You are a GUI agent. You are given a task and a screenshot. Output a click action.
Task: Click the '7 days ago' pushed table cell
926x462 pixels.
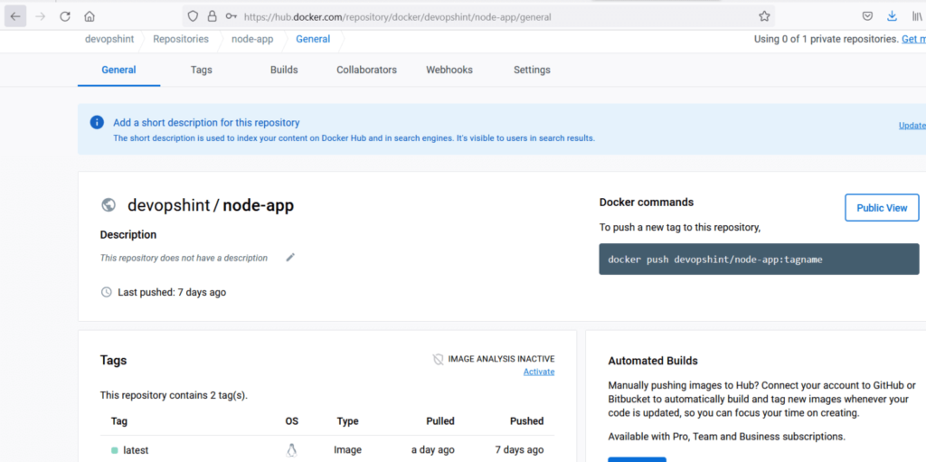tap(519, 450)
